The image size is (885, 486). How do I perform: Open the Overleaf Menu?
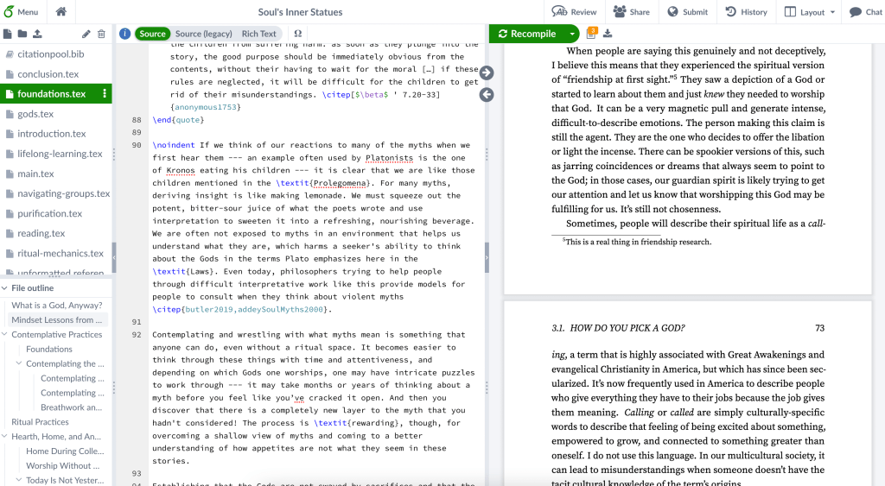pos(22,12)
